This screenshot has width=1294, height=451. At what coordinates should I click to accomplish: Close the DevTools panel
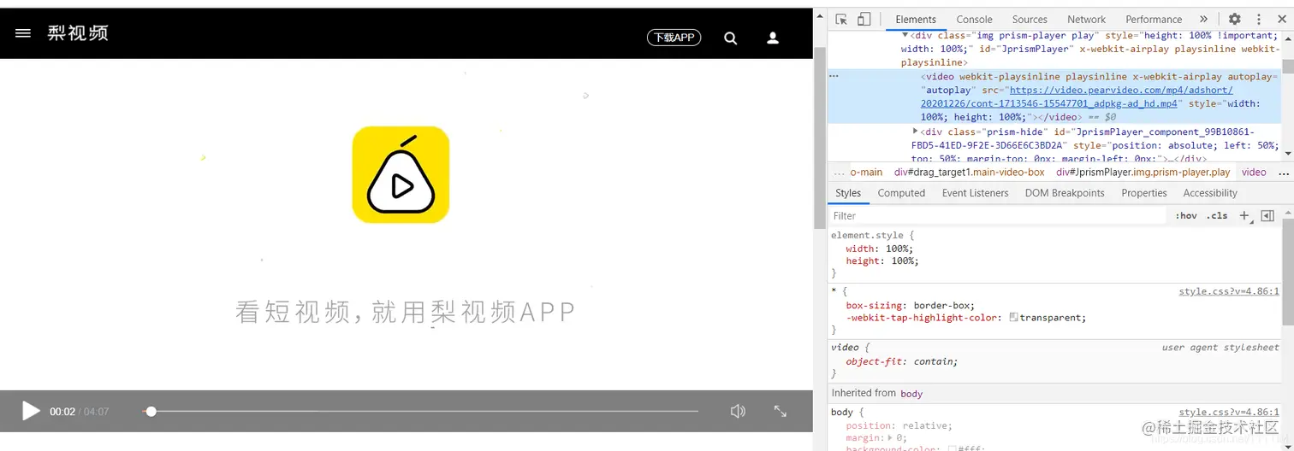(x=1282, y=19)
